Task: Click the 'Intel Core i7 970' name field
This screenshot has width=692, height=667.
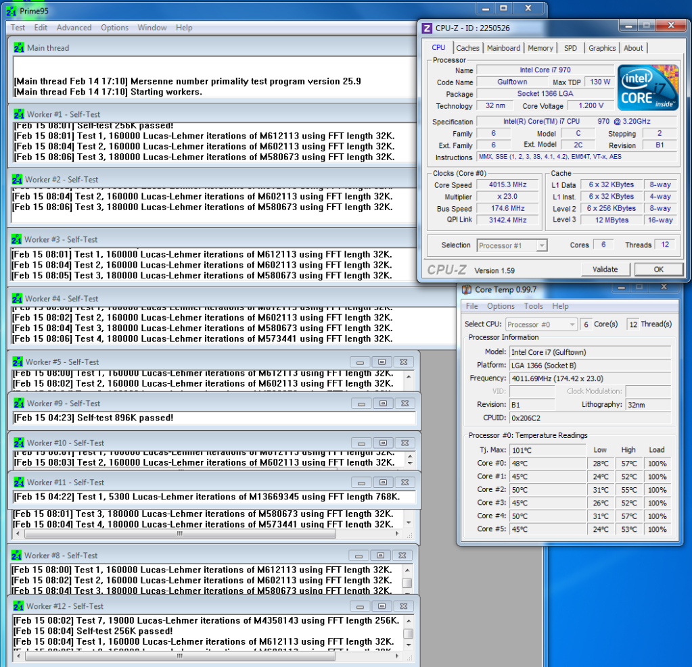Action: coord(545,70)
